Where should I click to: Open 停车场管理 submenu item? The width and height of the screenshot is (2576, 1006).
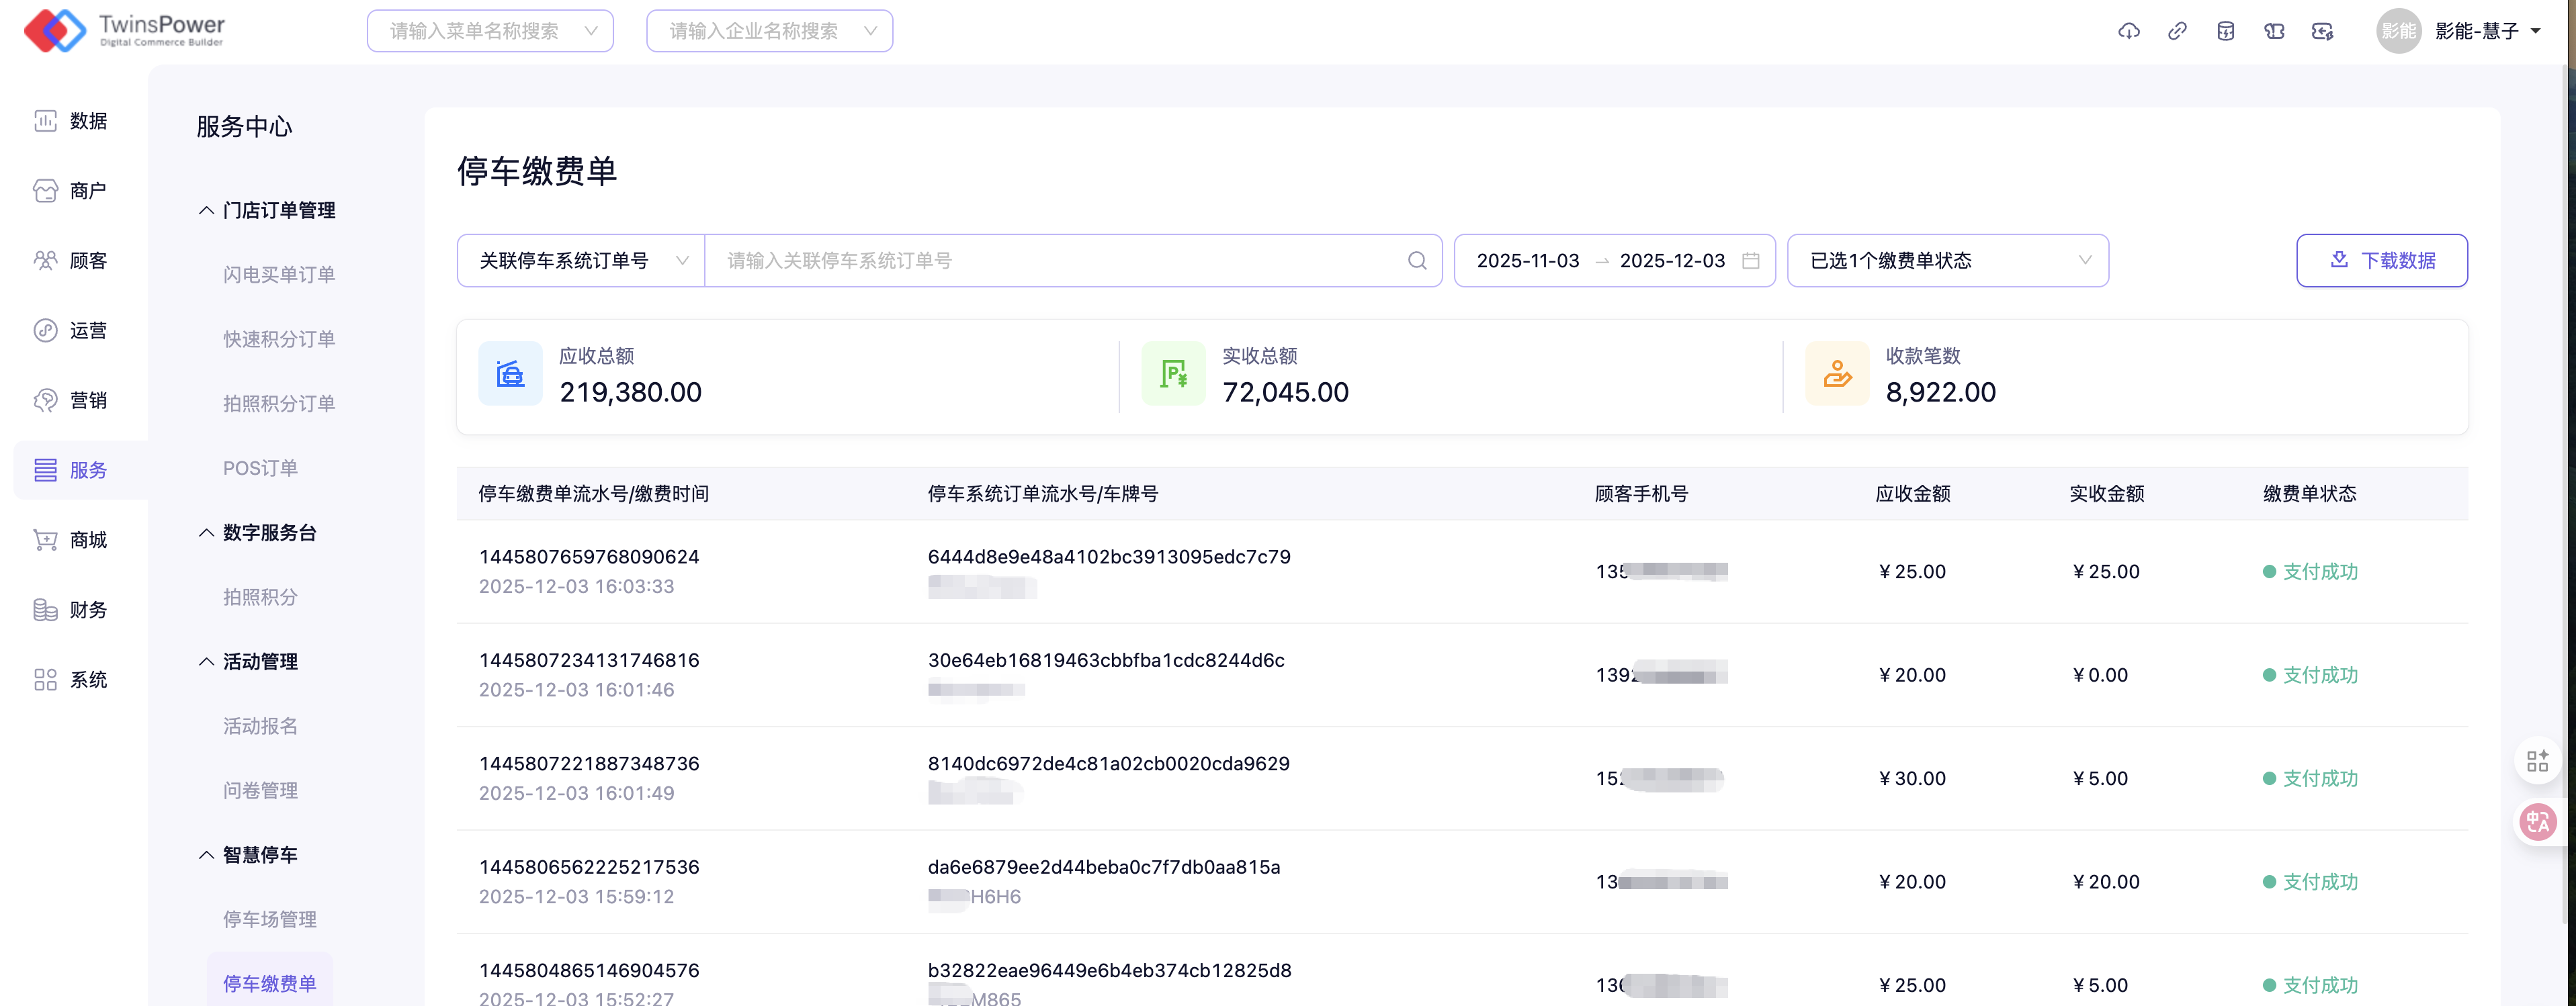click(x=269, y=919)
